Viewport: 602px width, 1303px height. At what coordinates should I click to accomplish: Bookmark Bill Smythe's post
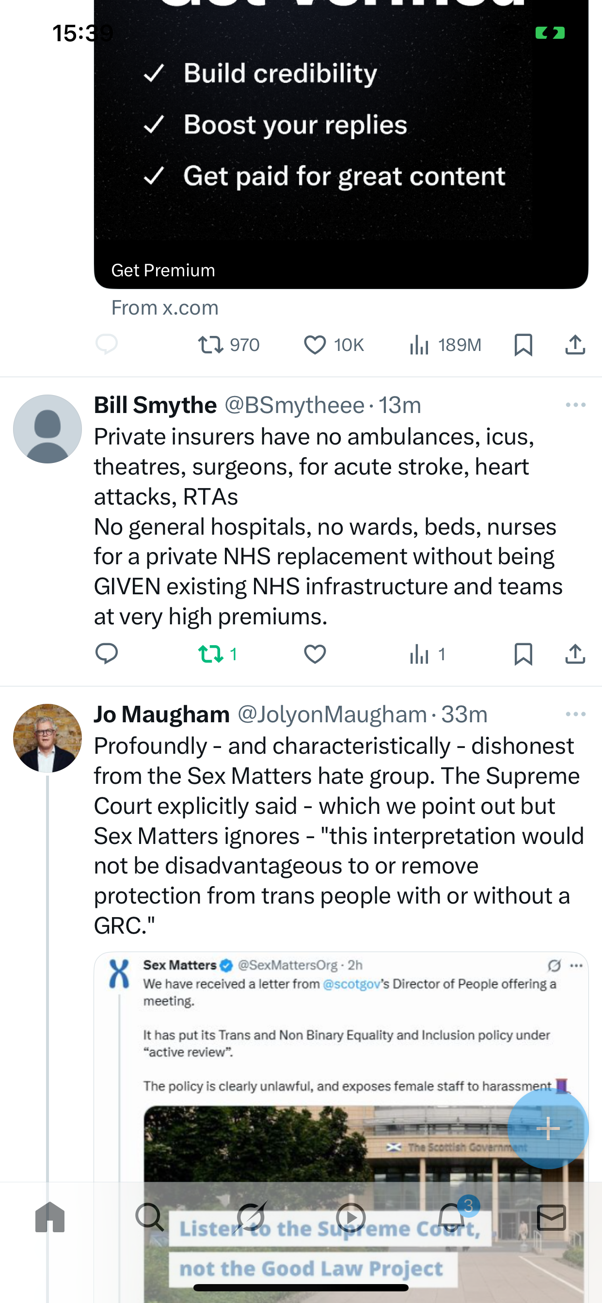click(x=523, y=654)
